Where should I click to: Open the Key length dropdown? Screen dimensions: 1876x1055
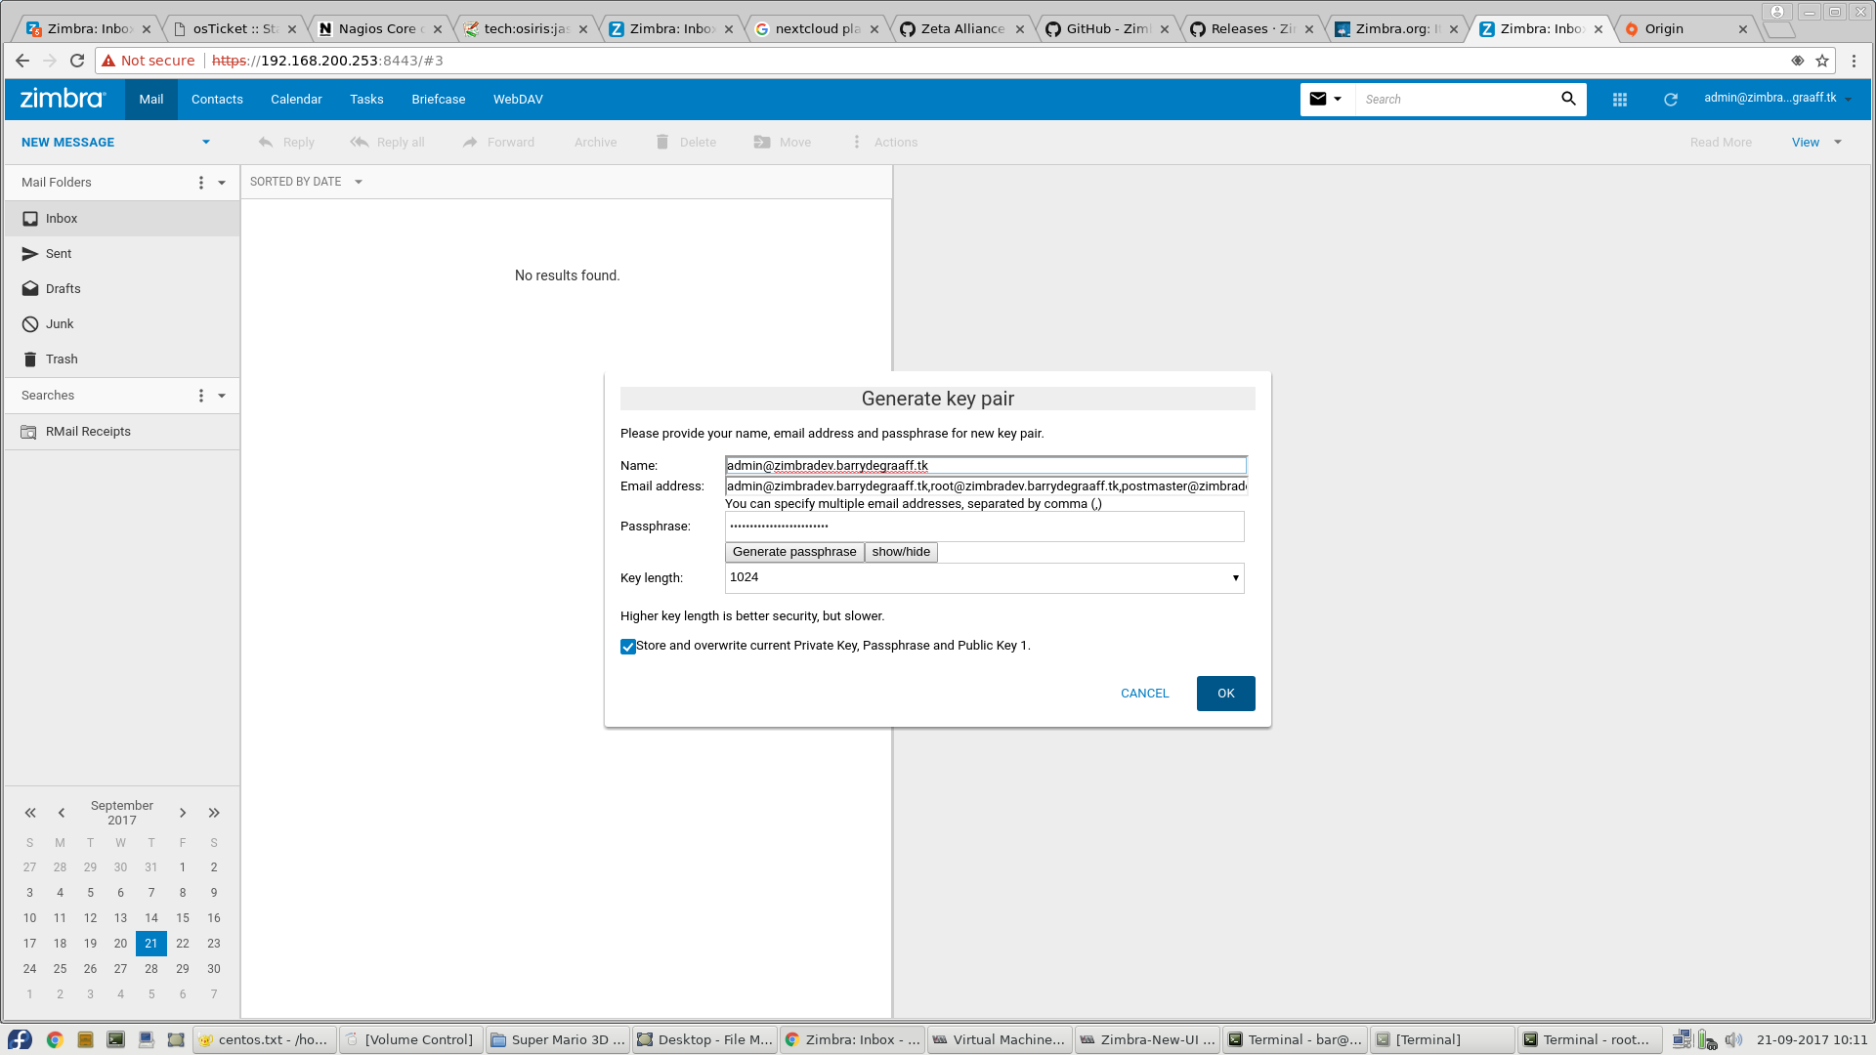tap(984, 578)
